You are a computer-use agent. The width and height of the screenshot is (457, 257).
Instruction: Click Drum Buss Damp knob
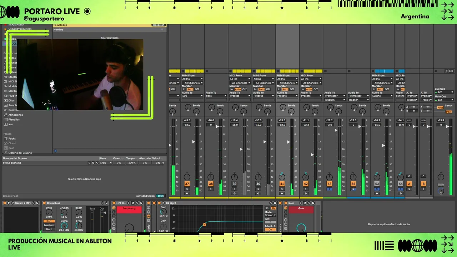coord(64,226)
